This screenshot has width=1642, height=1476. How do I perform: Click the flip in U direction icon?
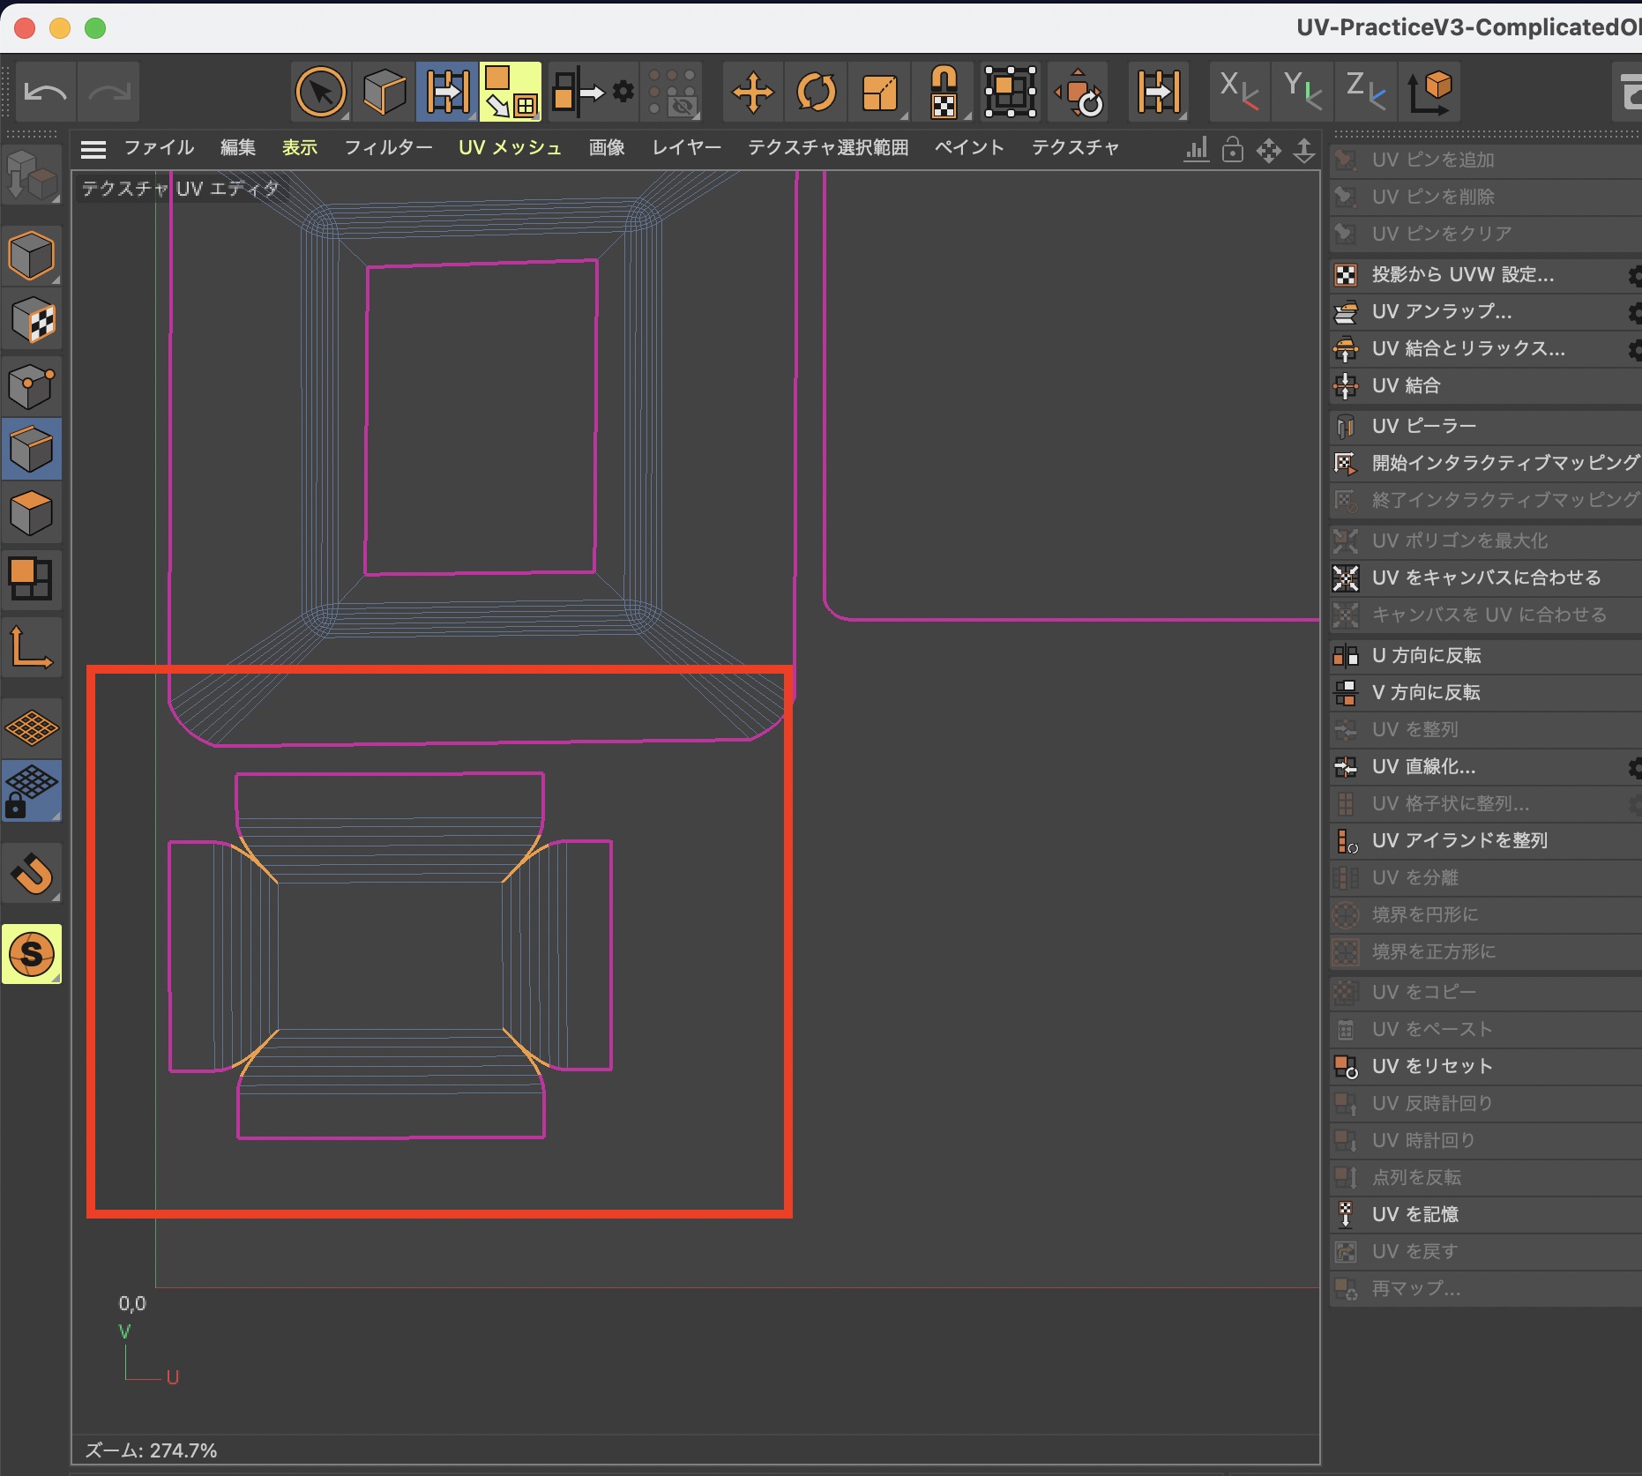(1346, 656)
